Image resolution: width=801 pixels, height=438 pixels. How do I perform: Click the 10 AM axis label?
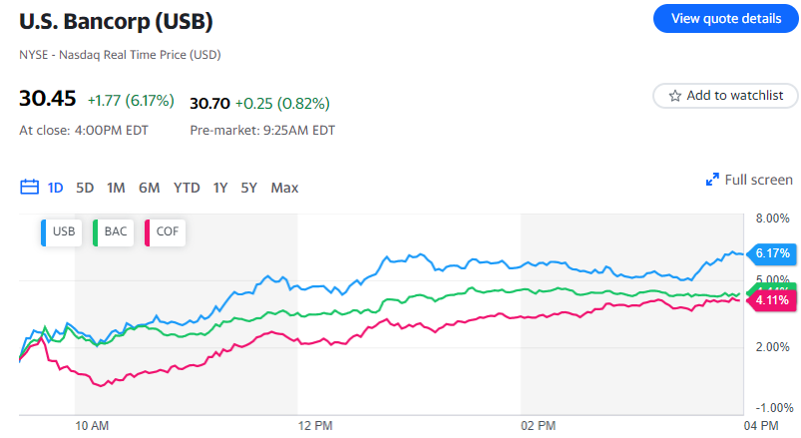[92, 426]
